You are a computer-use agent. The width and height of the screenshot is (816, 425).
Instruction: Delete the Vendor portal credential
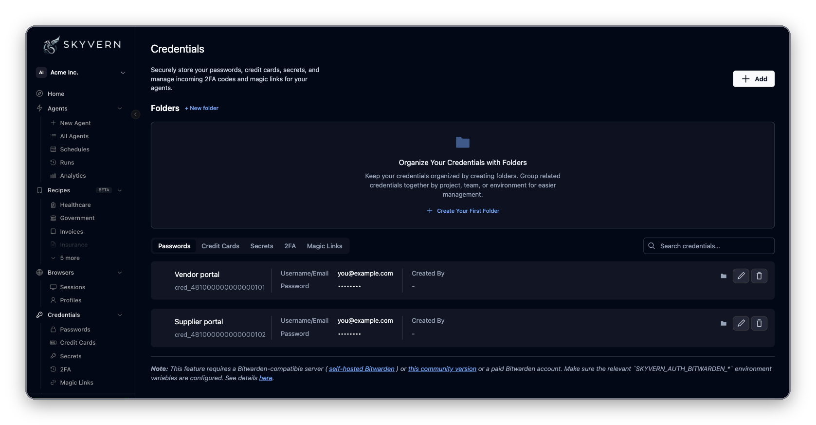tap(759, 276)
